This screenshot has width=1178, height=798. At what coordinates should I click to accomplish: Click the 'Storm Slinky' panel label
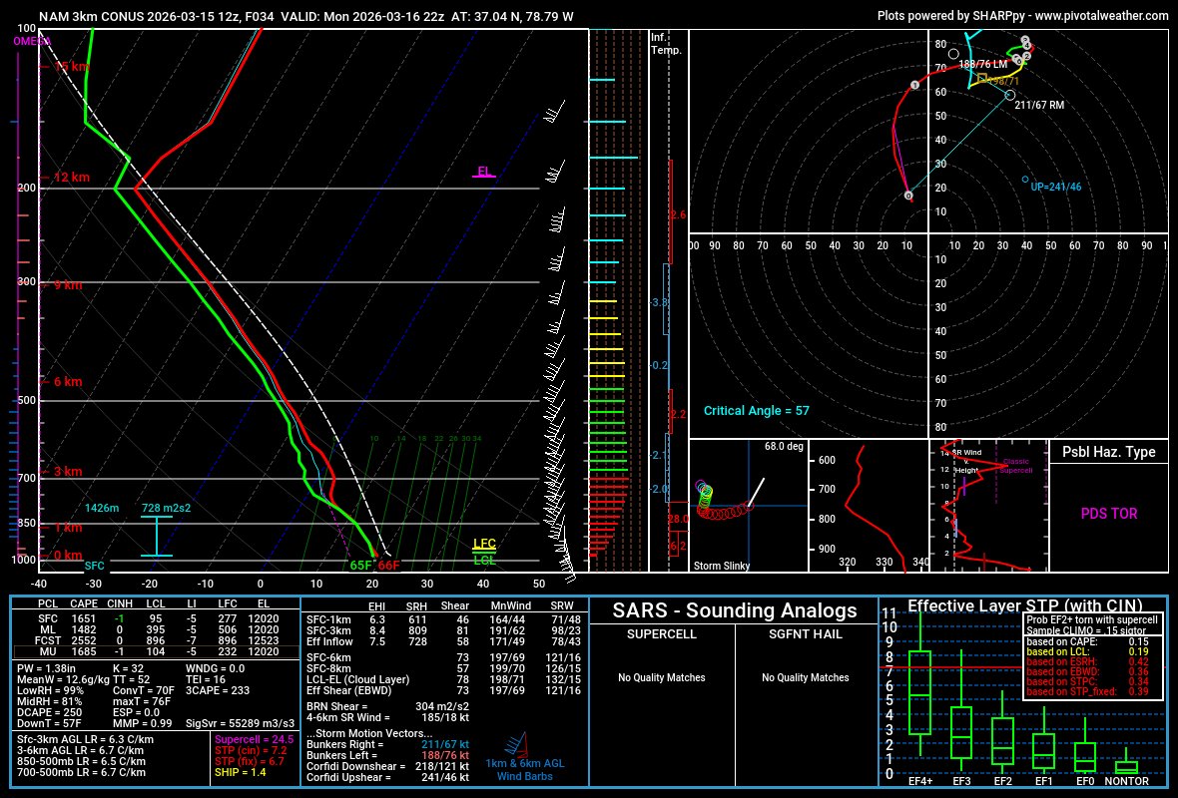coord(721,566)
